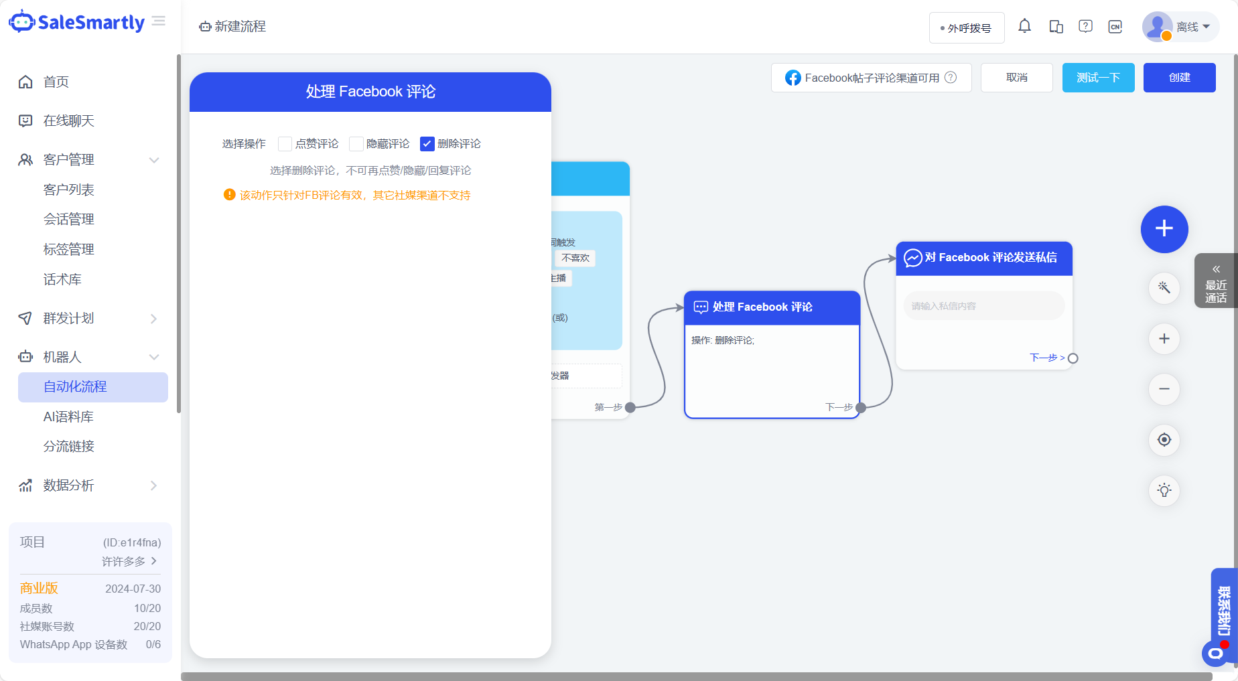The width and height of the screenshot is (1238, 681).
Task: Open 会话管理
Action: point(69,219)
